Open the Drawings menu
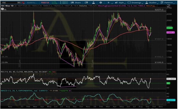Image resolution: width=178 pixels, height=109 pixels. [x=135, y=2]
